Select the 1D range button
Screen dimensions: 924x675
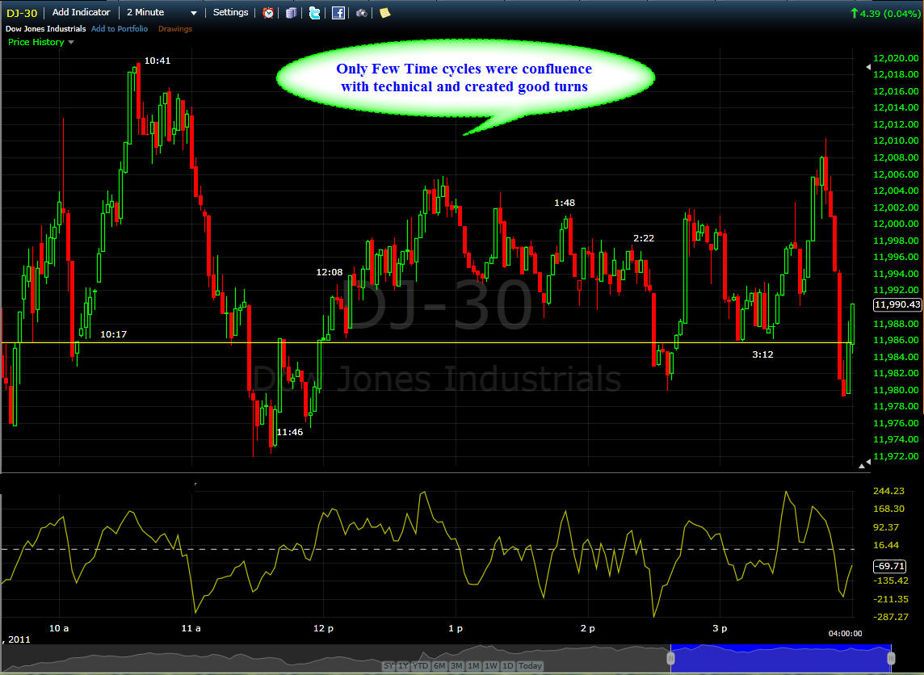click(507, 665)
